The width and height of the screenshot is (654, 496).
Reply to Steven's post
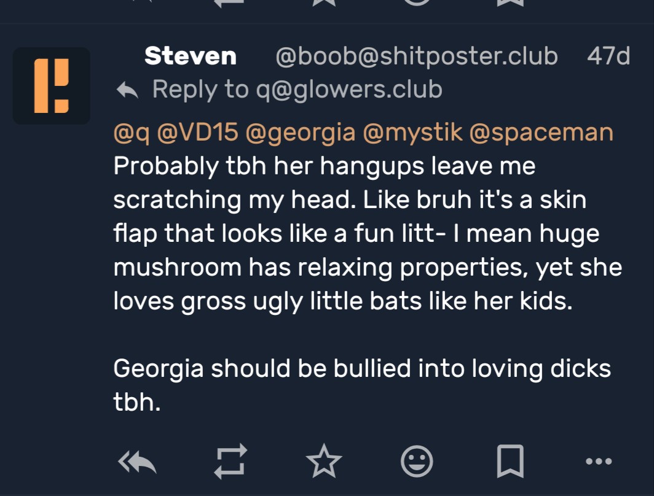point(138,460)
